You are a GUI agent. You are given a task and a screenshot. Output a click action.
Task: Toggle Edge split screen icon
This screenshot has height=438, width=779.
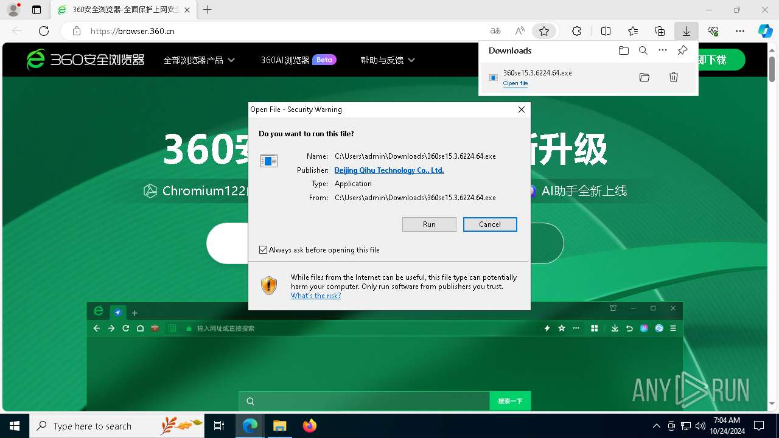pyautogui.click(x=606, y=31)
